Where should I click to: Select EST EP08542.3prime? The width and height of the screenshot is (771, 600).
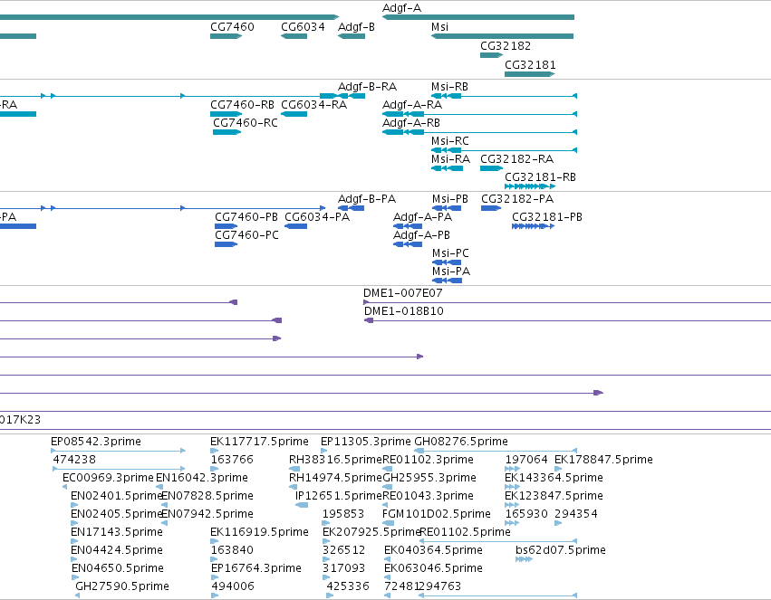96,442
